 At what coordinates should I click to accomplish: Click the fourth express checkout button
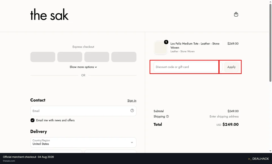click(124, 57)
